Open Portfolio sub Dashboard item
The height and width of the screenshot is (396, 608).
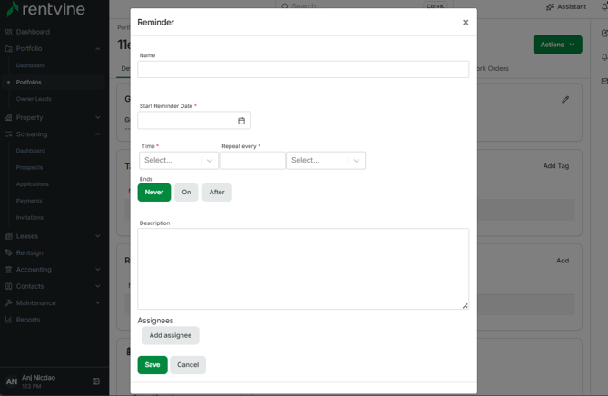[30, 65]
